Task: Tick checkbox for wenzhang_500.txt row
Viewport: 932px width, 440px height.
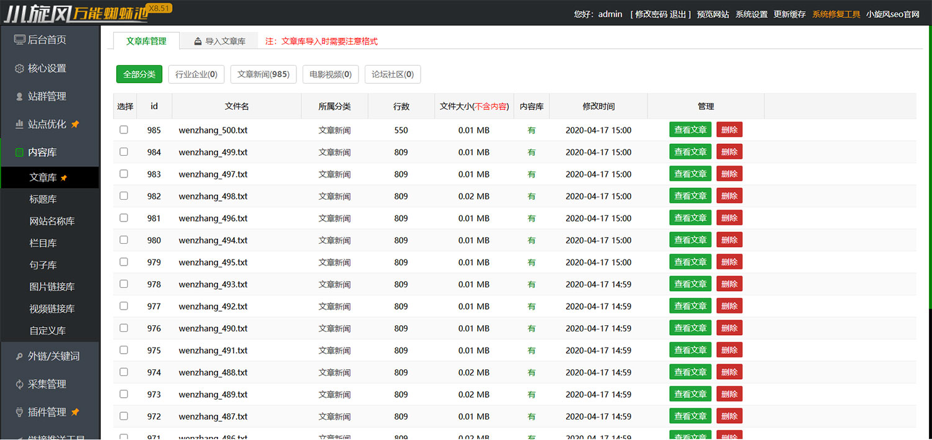Action: click(x=124, y=130)
